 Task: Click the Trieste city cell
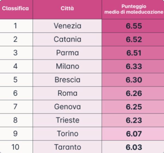tap(67, 120)
